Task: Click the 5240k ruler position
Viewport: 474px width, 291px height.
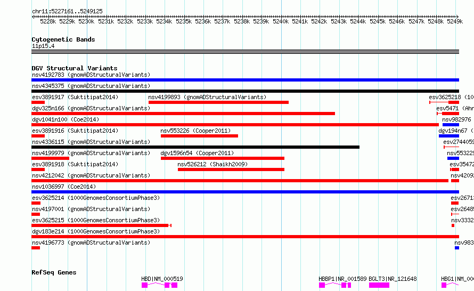Action: (x=281, y=21)
